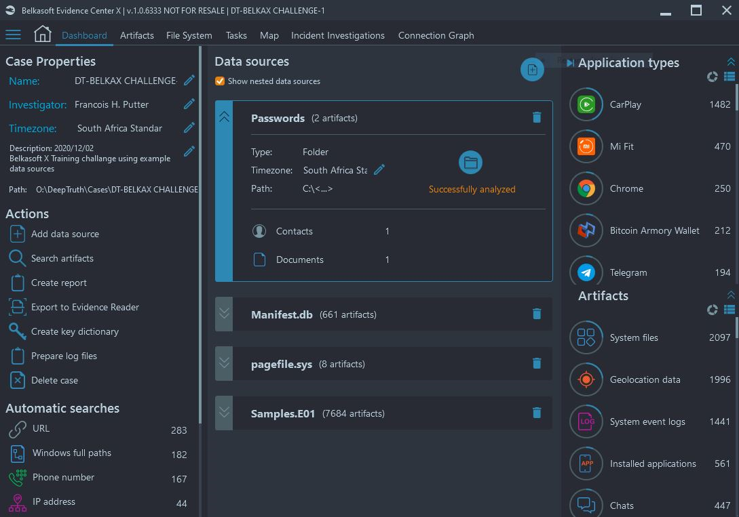Open the Tasks tab
739x517 pixels.
click(236, 35)
